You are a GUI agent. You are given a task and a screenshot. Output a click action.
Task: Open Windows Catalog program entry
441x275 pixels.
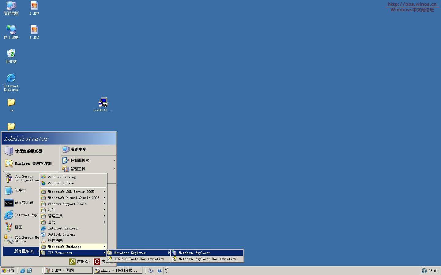tap(73, 177)
